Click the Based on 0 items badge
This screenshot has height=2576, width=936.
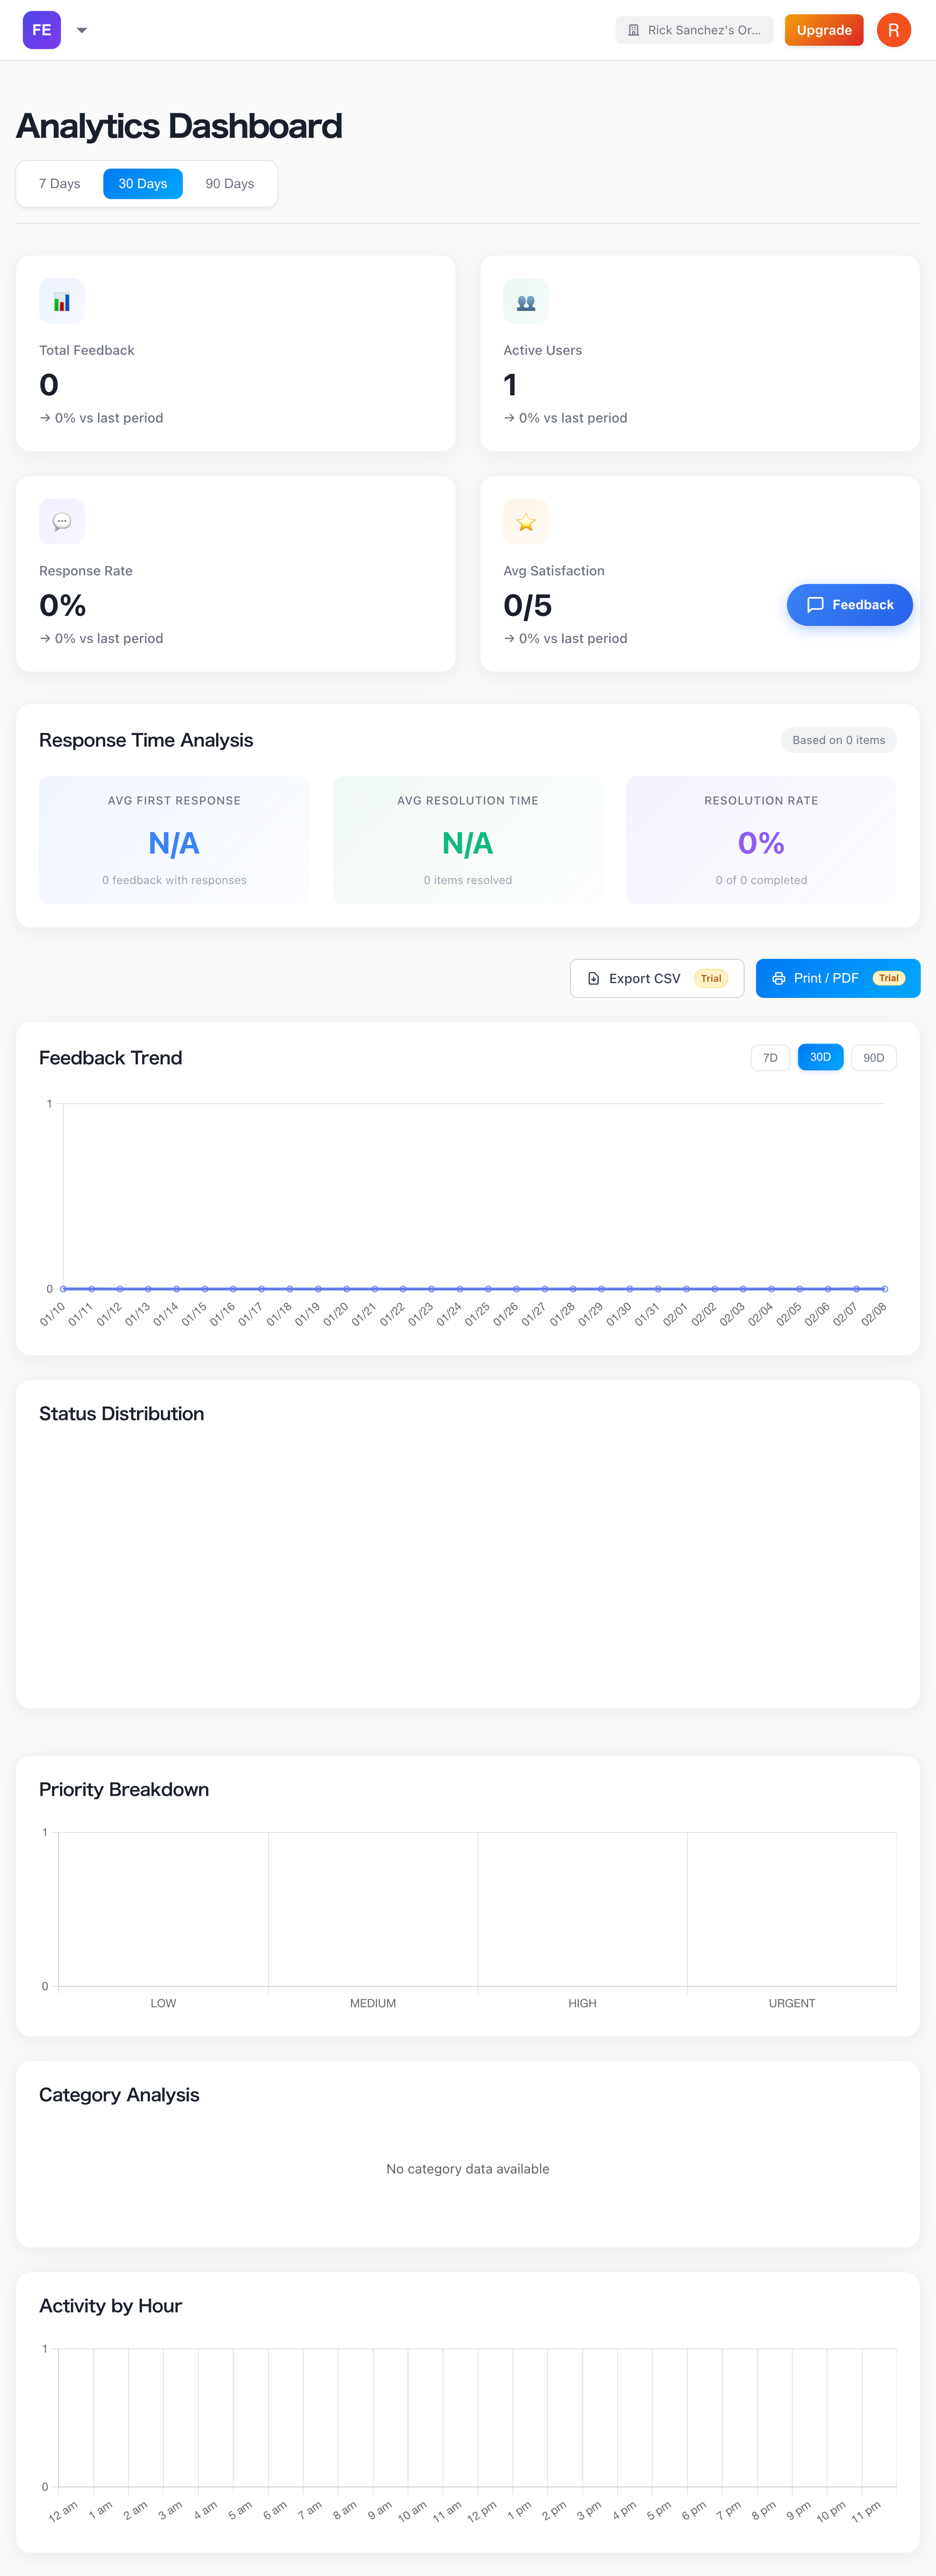pos(838,740)
